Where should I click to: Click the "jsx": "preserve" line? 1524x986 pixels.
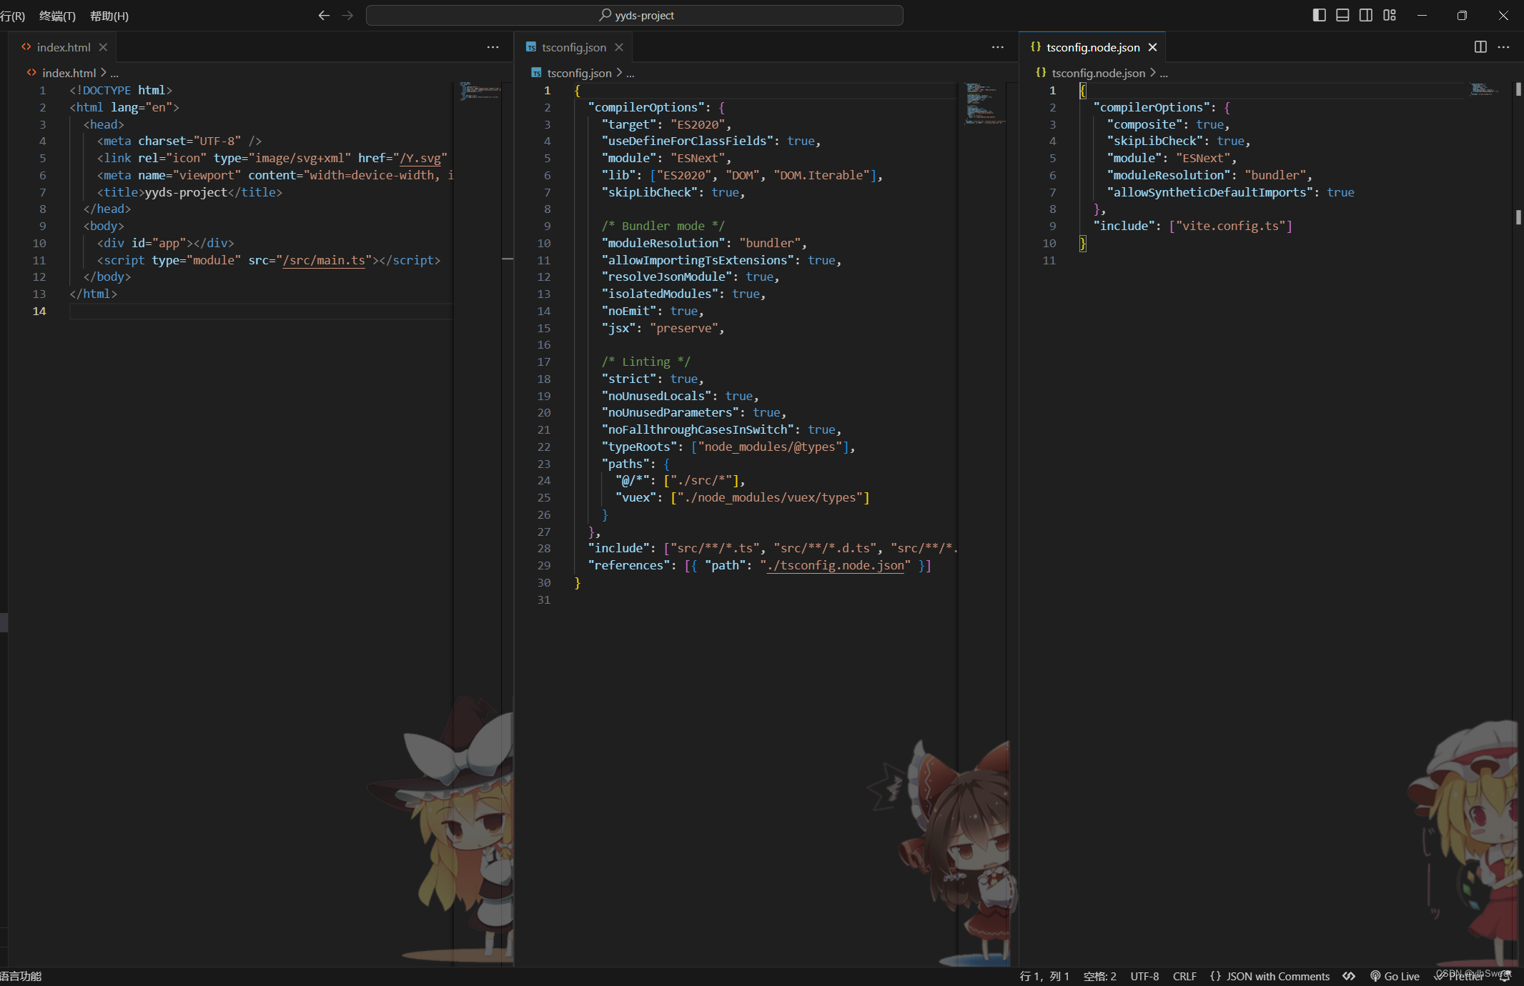pos(663,328)
